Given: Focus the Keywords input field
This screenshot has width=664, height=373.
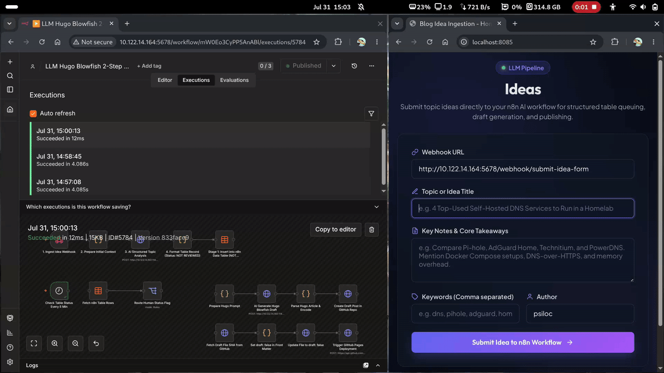Looking at the screenshot, I should click(x=465, y=313).
